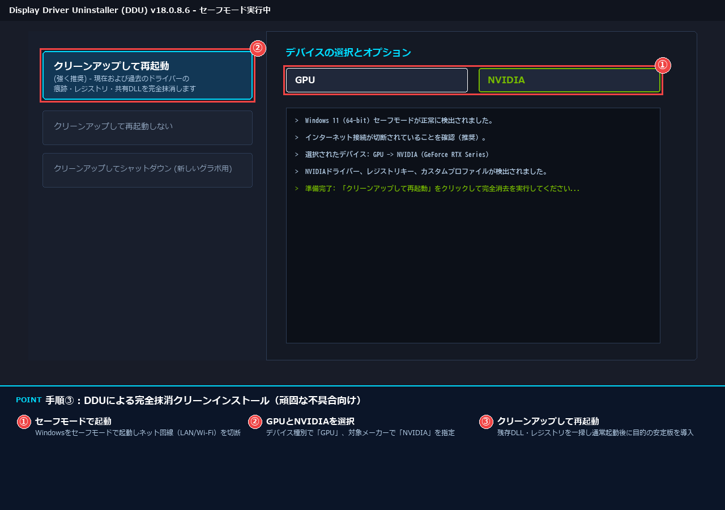The height and width of the screenshot is (510, 725).
Task: Click the インターネット接続が切断 log line
Action: click(x=391, y=138)
